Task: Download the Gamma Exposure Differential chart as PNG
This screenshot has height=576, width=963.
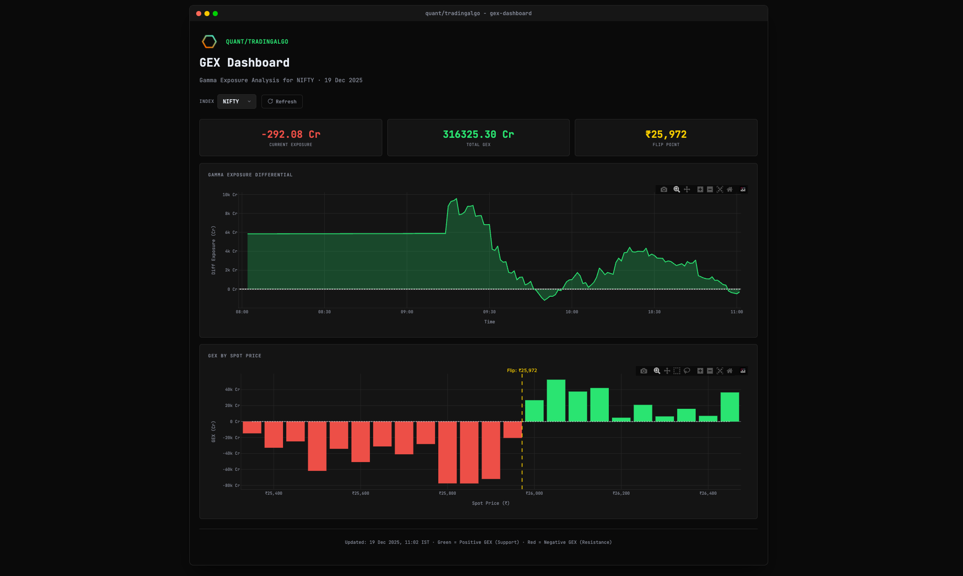Action: [663, 189]
